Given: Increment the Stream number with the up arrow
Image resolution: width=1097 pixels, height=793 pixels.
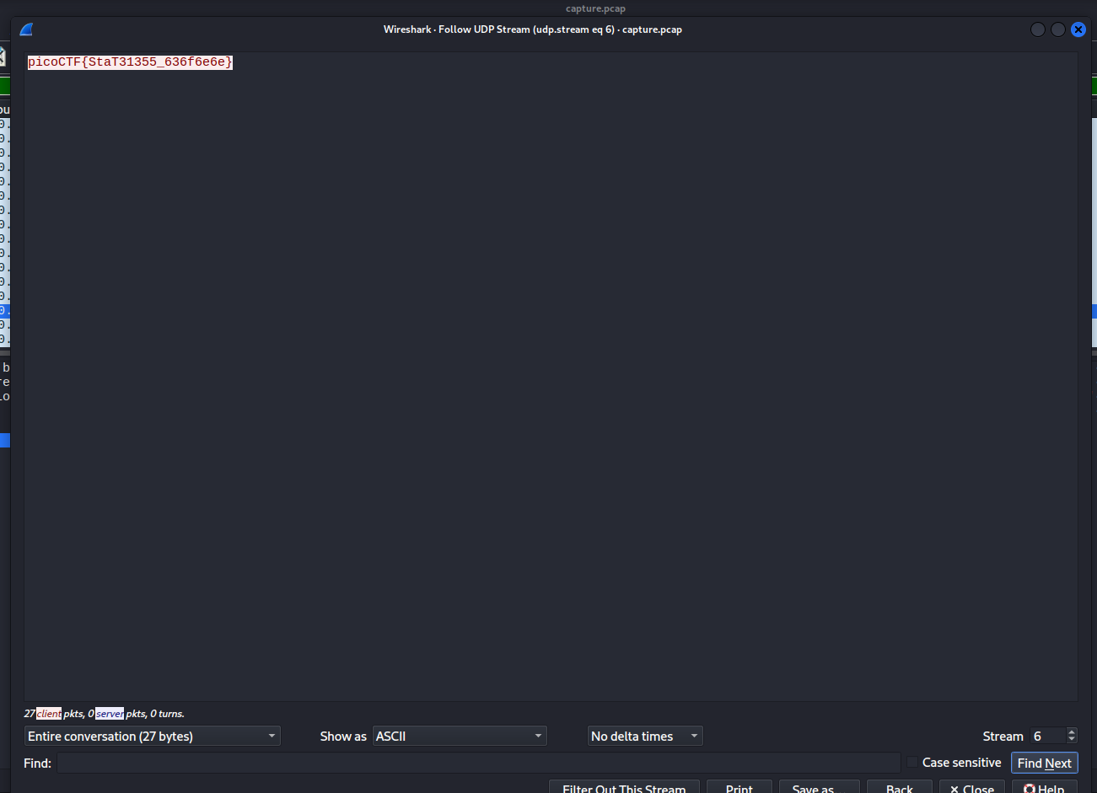Looking at the screenshot, I should click(x=1072, y=732).
